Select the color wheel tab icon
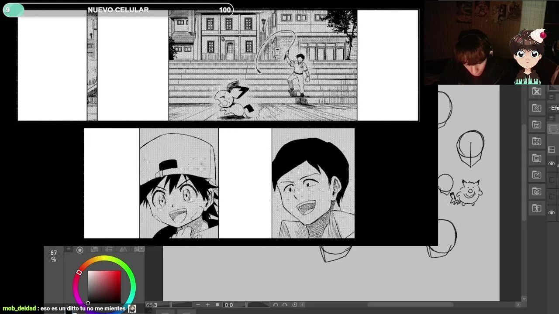The image size is (559, 314). pos(80,250)
